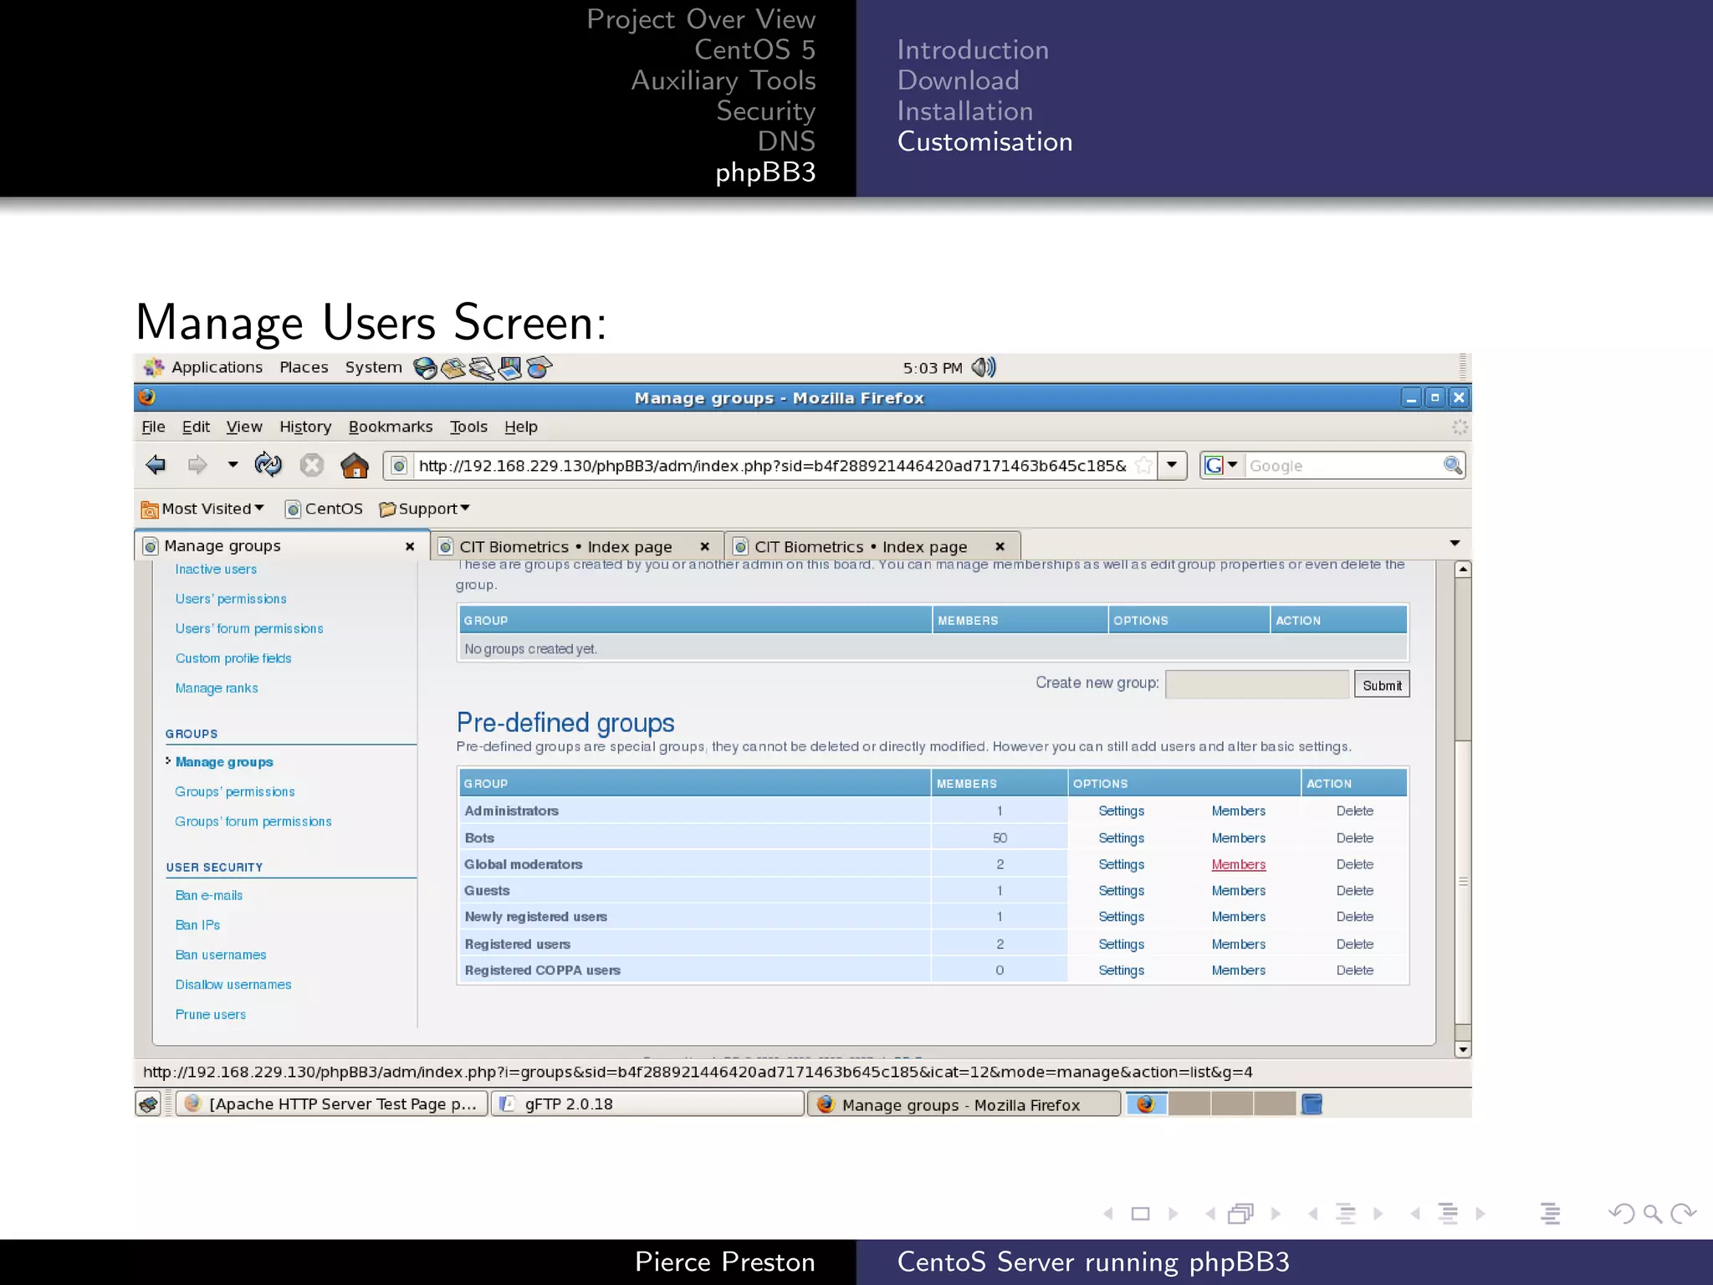This screenshot has height=1285, width=1713.
Task: Close the second CIT Biometrics tab
Action: [1000, 546]
